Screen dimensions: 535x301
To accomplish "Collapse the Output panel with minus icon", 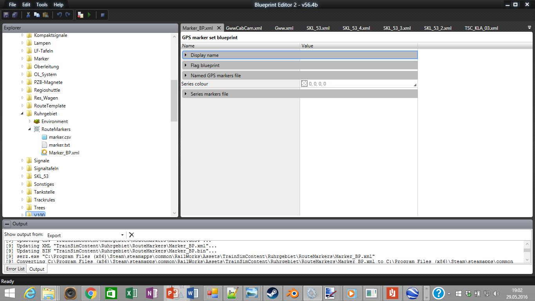I will coord(7,224).
